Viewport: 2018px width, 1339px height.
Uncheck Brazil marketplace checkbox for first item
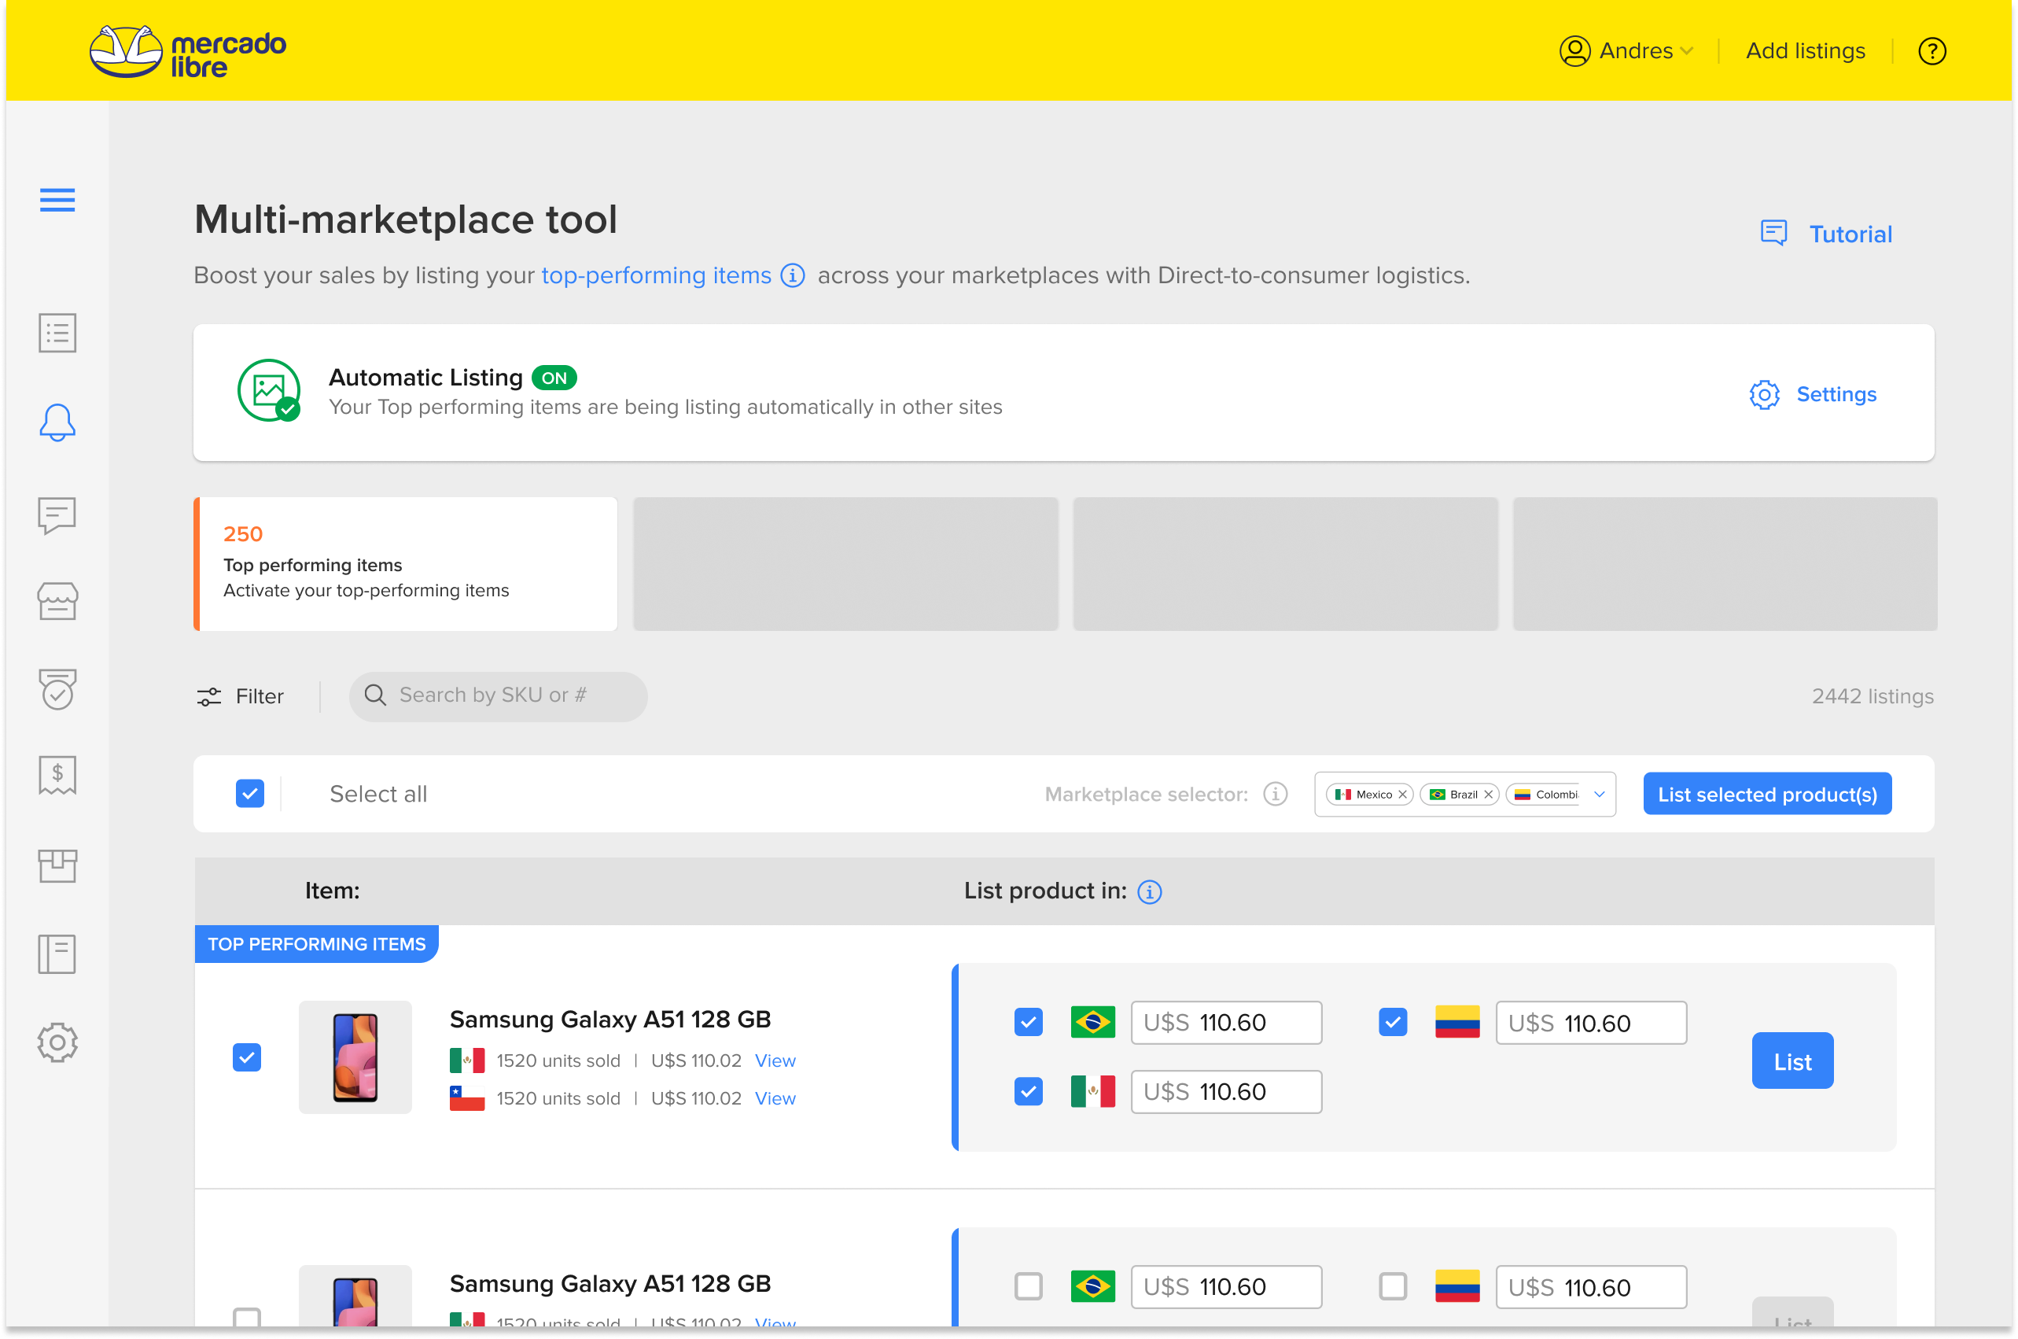tap(1029, 1023)
